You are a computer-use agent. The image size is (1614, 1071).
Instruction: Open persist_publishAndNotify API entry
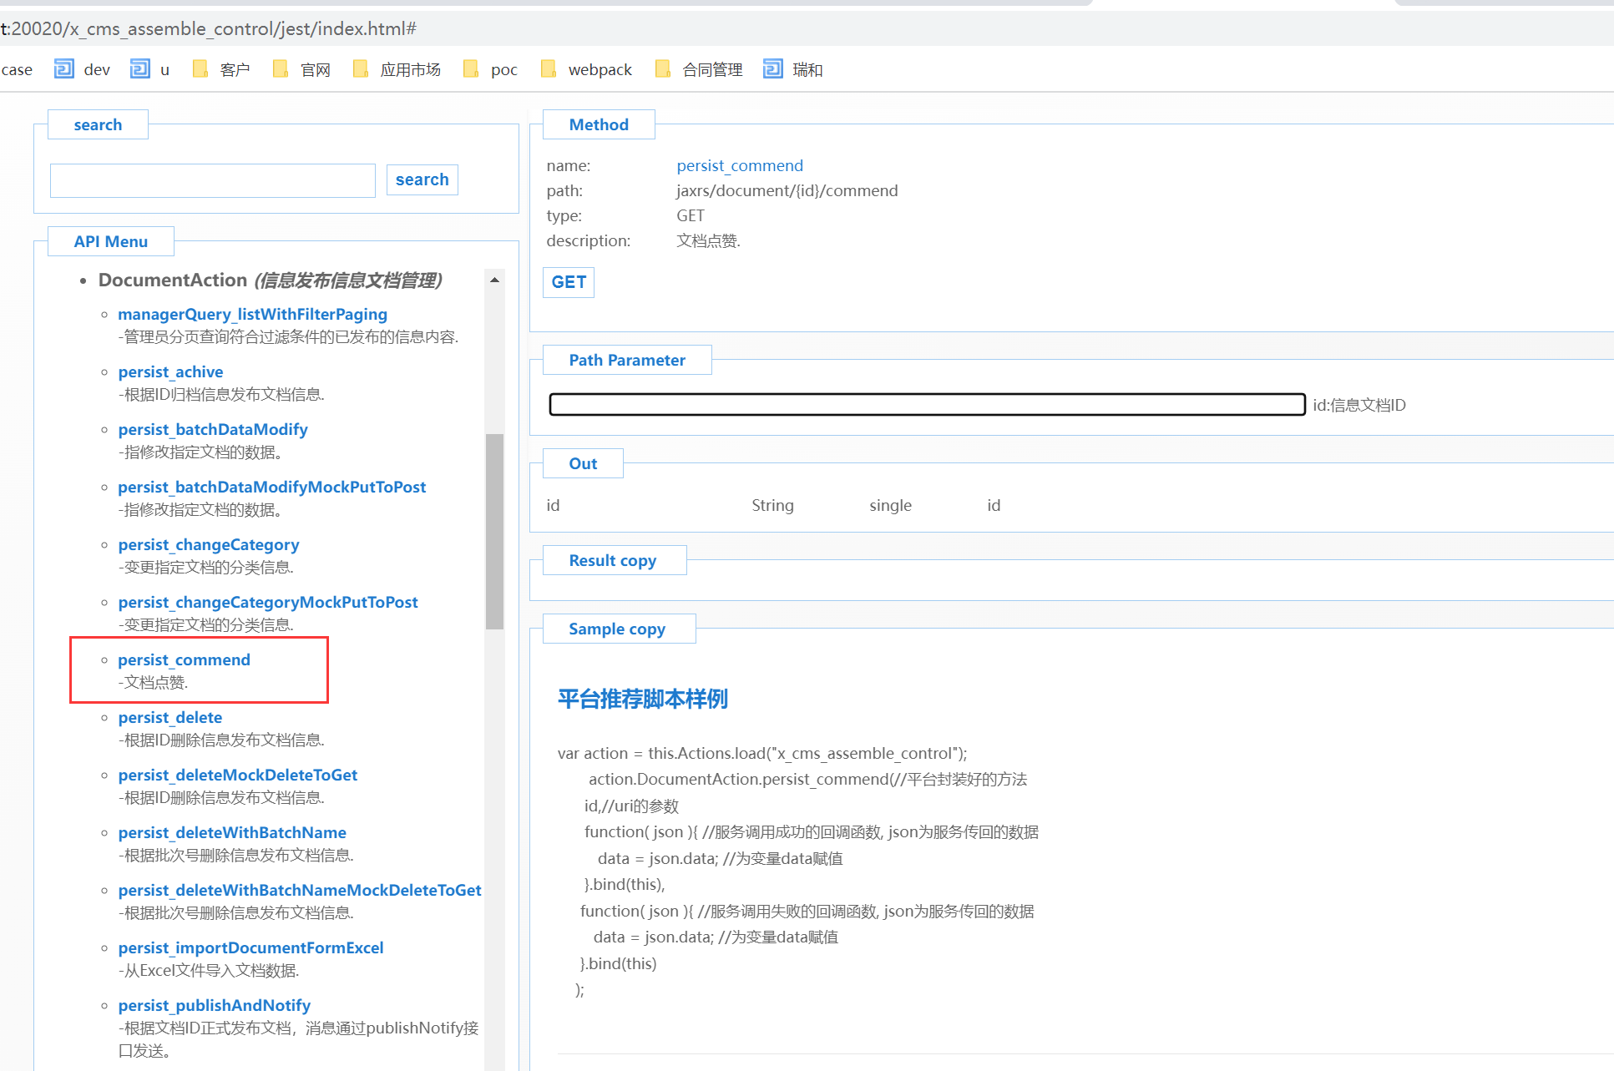tap(214, 1005)
